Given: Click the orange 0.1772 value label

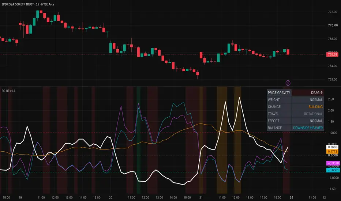Looking at the screenshot, I should [332, 152].
